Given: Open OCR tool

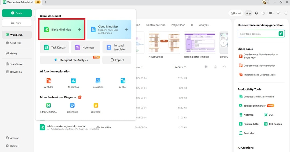Looking at the screenshot, I should pyautogui.click(x=269, y=115).
